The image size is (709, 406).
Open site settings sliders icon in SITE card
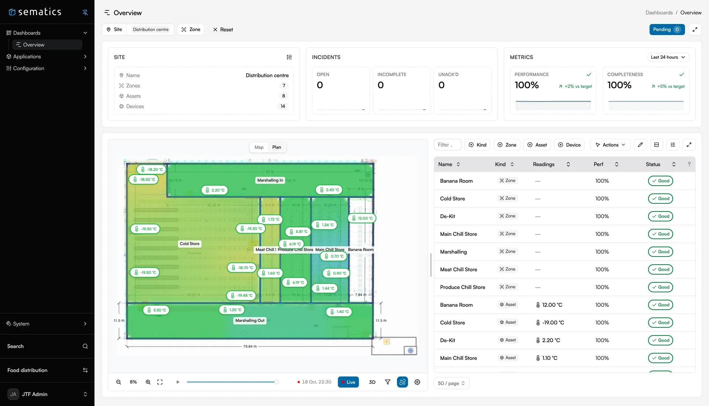click(x=289, y=57)
